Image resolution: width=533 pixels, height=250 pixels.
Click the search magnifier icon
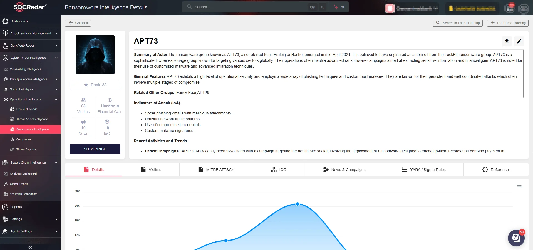pyautogui.click(x=189, y=7)
